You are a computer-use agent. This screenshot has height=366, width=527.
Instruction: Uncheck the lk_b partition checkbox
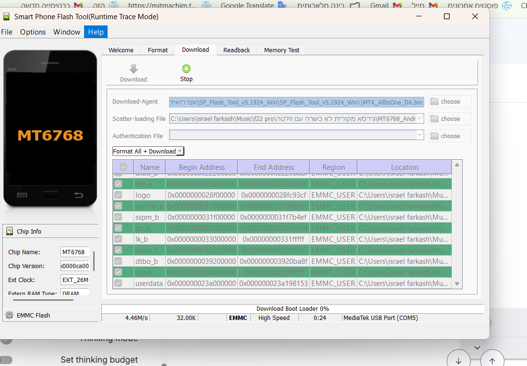pyautogui.click(x=118, y=239)
